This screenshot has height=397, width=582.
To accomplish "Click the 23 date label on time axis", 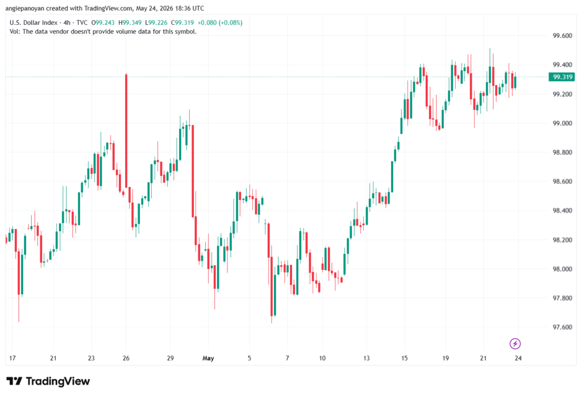I will [x=92, y=358].
